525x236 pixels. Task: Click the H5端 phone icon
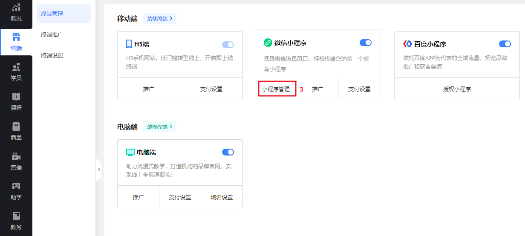(129, 44)
